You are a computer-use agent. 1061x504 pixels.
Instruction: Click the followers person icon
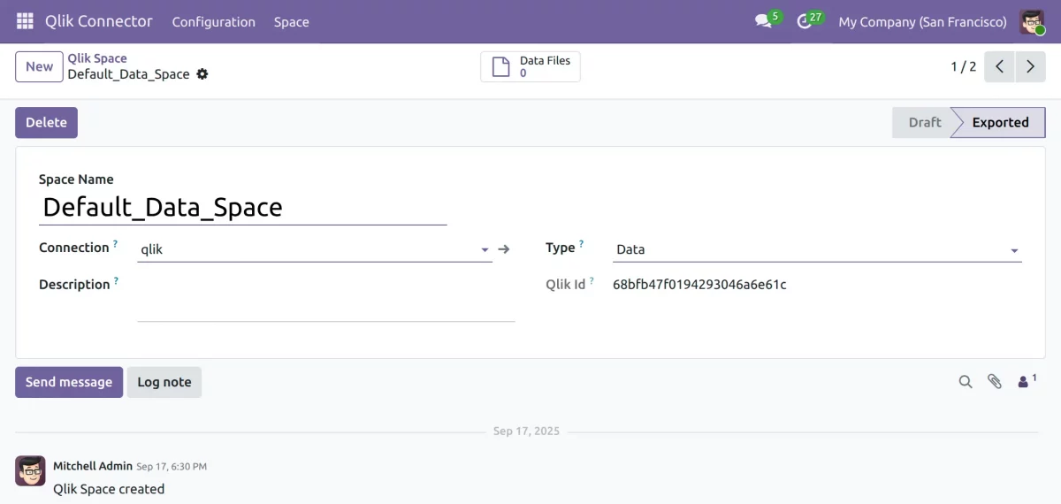tap(1024, 382)
